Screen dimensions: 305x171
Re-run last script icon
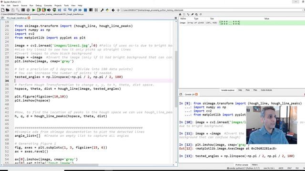tap(54, 10)
